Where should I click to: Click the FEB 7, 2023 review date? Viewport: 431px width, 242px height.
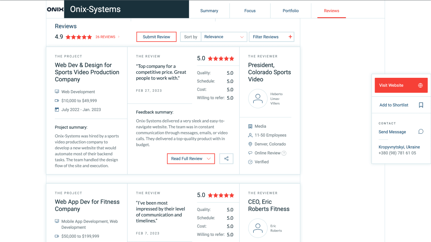coord(148,233)
